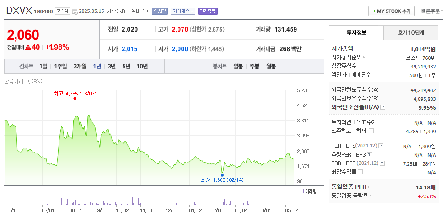The width and height of the screenshot is (447, 221).
Task: Click the 실시간 badge icon
Action: point(159,11)
